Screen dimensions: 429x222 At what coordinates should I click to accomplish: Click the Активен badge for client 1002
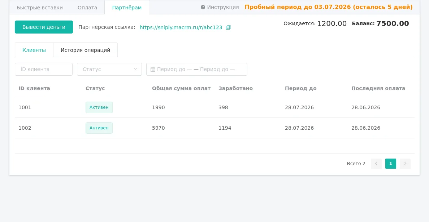pyautogui.click(x=99, y=128)
